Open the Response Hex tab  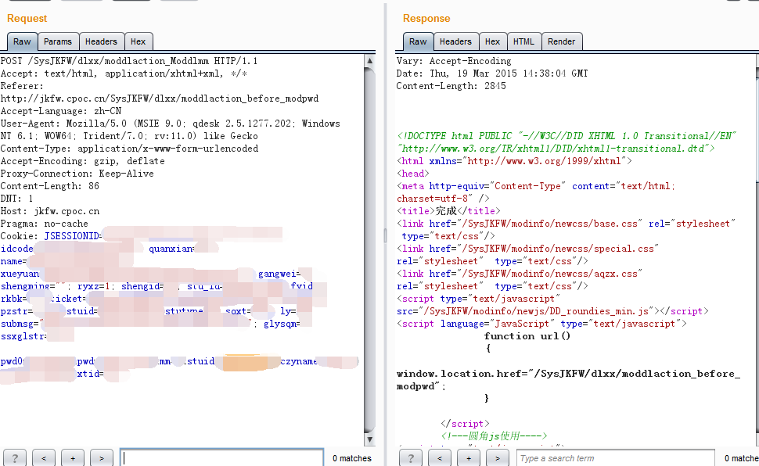pos(492,41)
